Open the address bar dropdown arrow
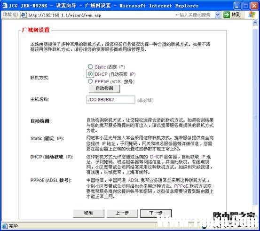The width and height of the screenshot is (260, 231). click(x=218, y=15)
